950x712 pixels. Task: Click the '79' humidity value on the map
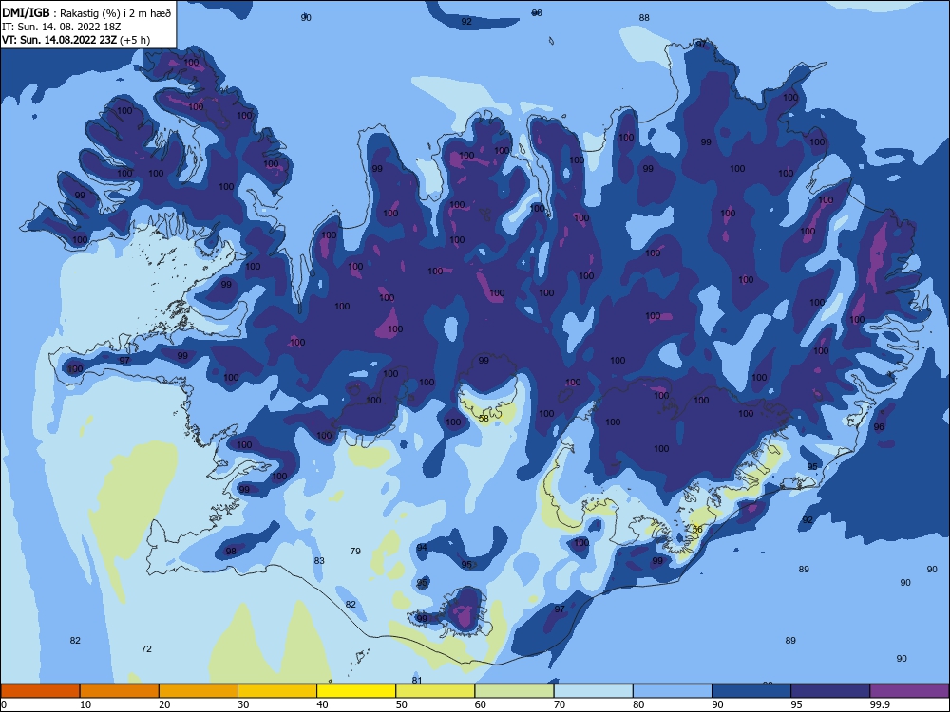pyautogui.click(x=355, y=551)
